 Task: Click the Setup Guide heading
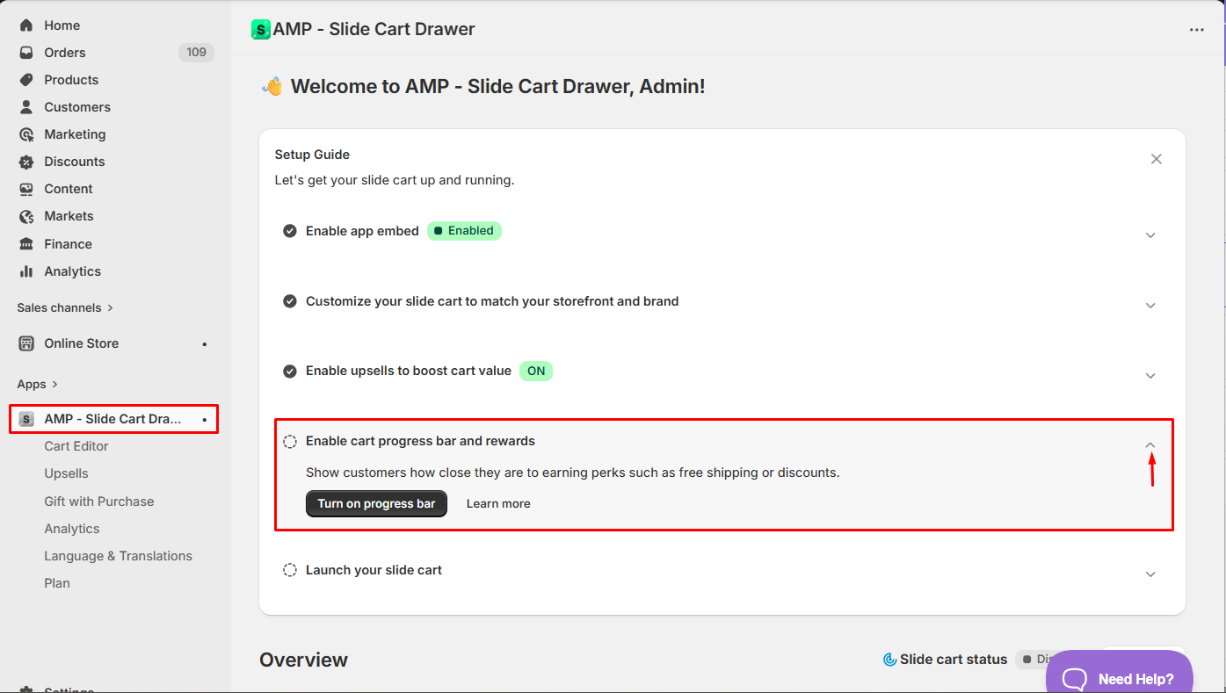pos(312,155)
